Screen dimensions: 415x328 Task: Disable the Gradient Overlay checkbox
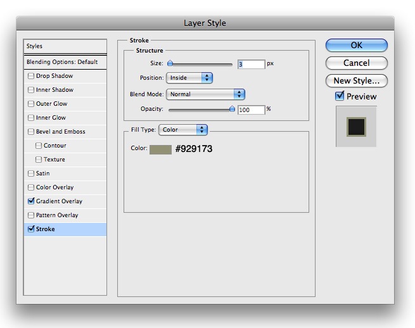point(31,201)
